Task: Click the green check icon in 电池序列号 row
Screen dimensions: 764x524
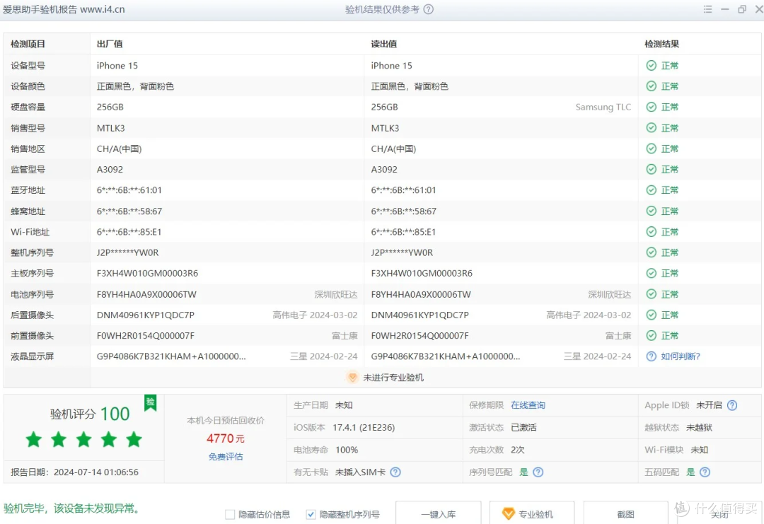Action: (x=651, y=294)
